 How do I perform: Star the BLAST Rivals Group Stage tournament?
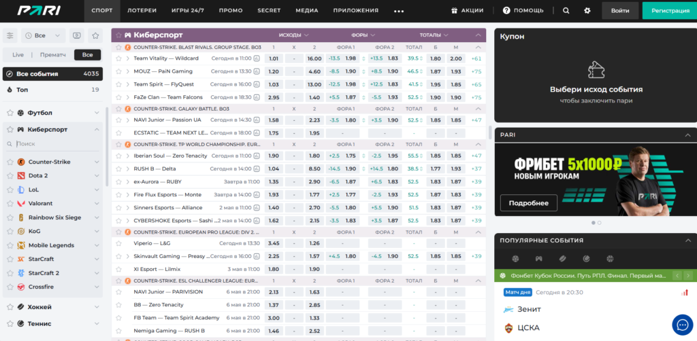pyautogui.click(x=118, y=47)
